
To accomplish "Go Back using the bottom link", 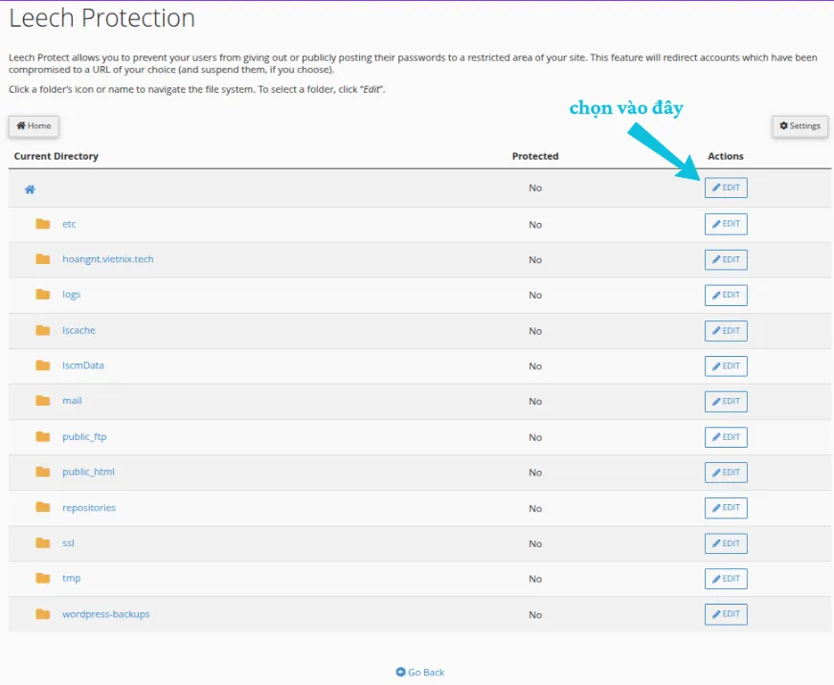I will tap(420, 673).
